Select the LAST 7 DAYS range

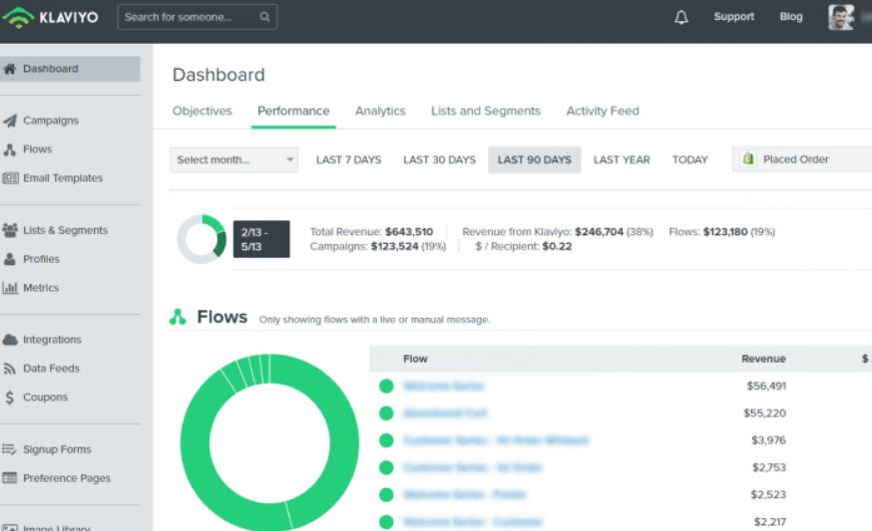point(348,160)
